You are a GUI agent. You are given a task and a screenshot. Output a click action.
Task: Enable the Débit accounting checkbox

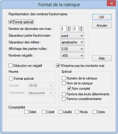[x=26, y=112]
